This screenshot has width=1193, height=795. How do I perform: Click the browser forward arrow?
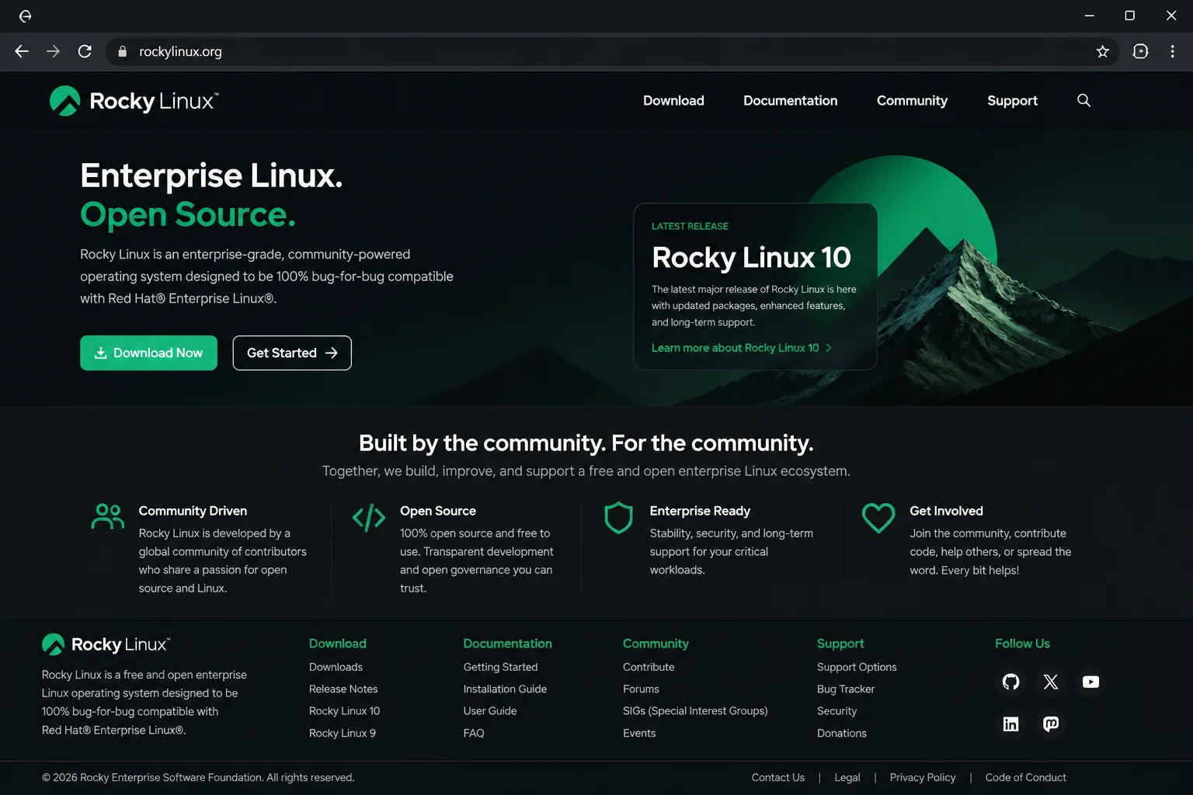pyautogui.click(x=53, y=51)
